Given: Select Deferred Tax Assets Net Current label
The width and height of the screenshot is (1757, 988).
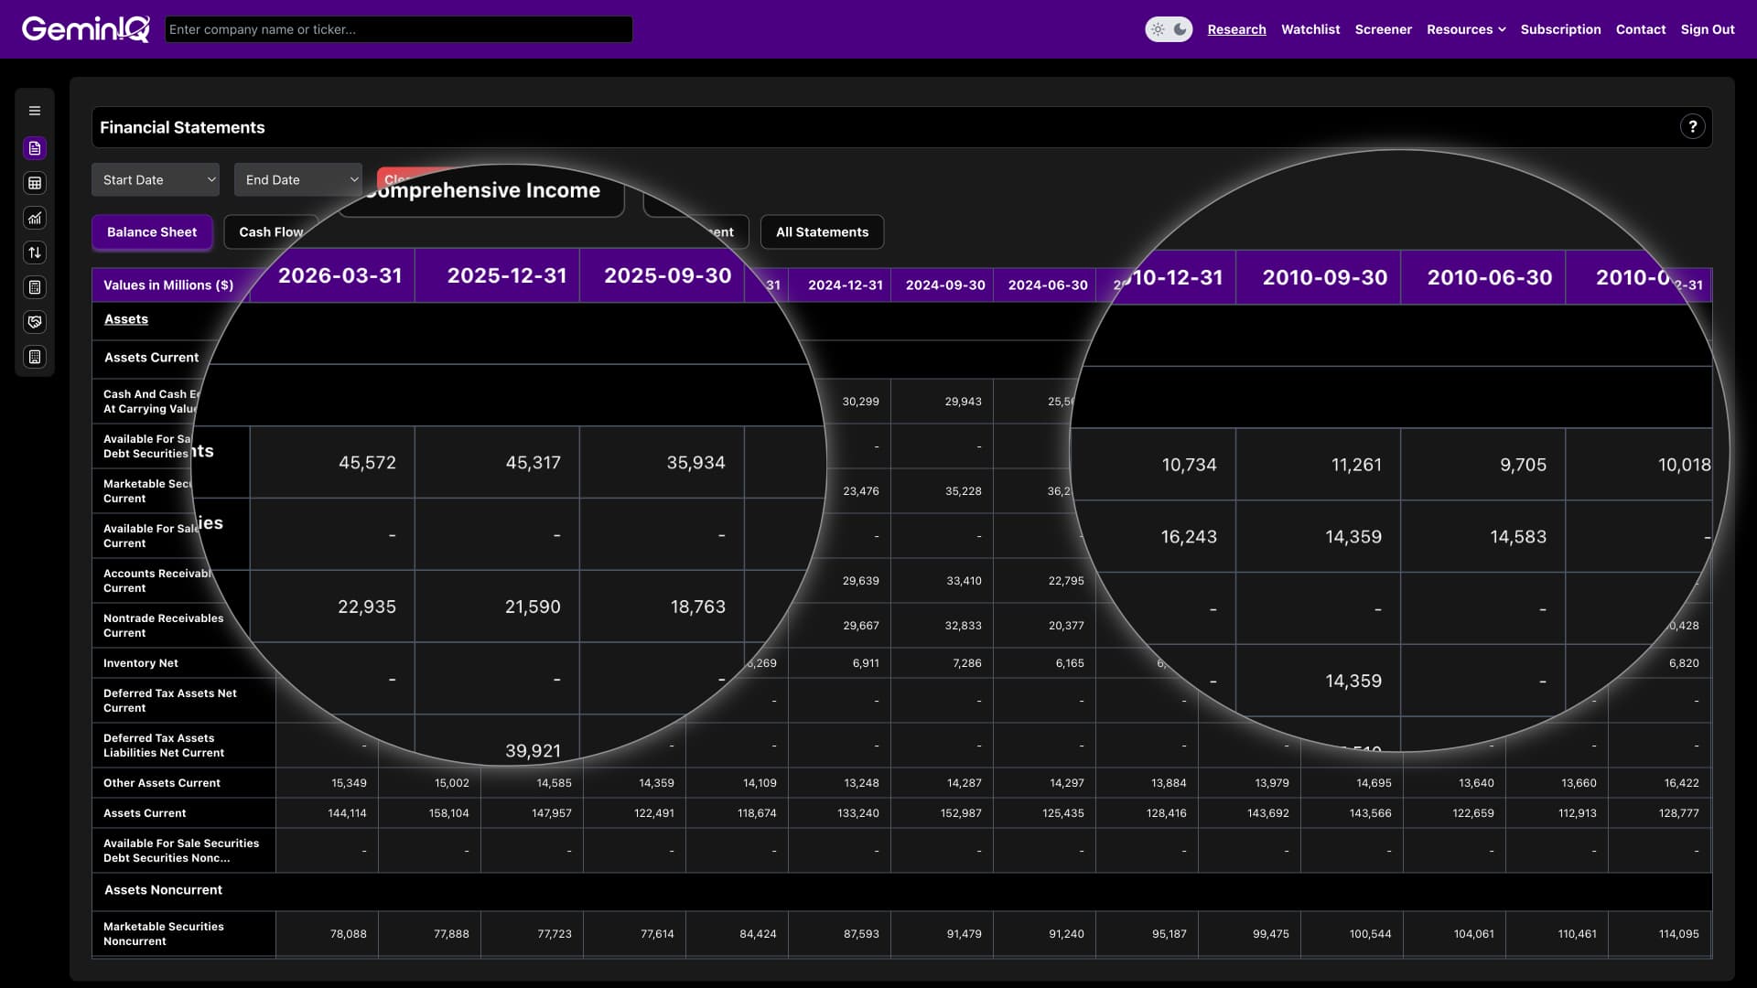Looking at the screenshot, I should tap(170, 701).
